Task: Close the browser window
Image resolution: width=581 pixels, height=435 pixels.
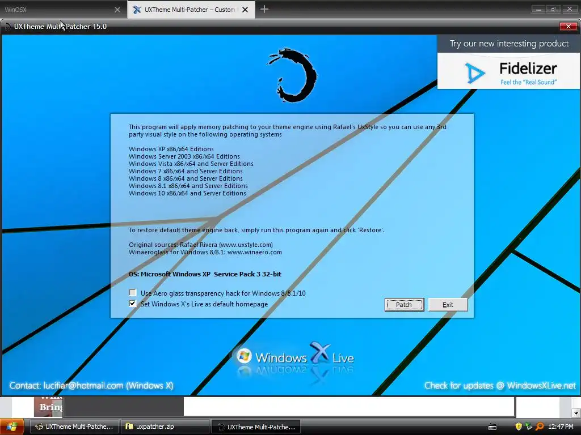Action: click(569, 9)
